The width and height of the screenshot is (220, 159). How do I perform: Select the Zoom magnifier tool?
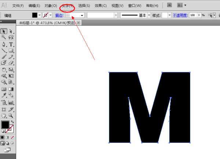[11, 115]
